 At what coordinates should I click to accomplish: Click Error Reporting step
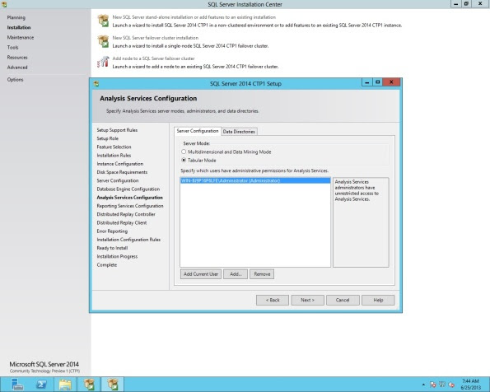tap(112, 231)
